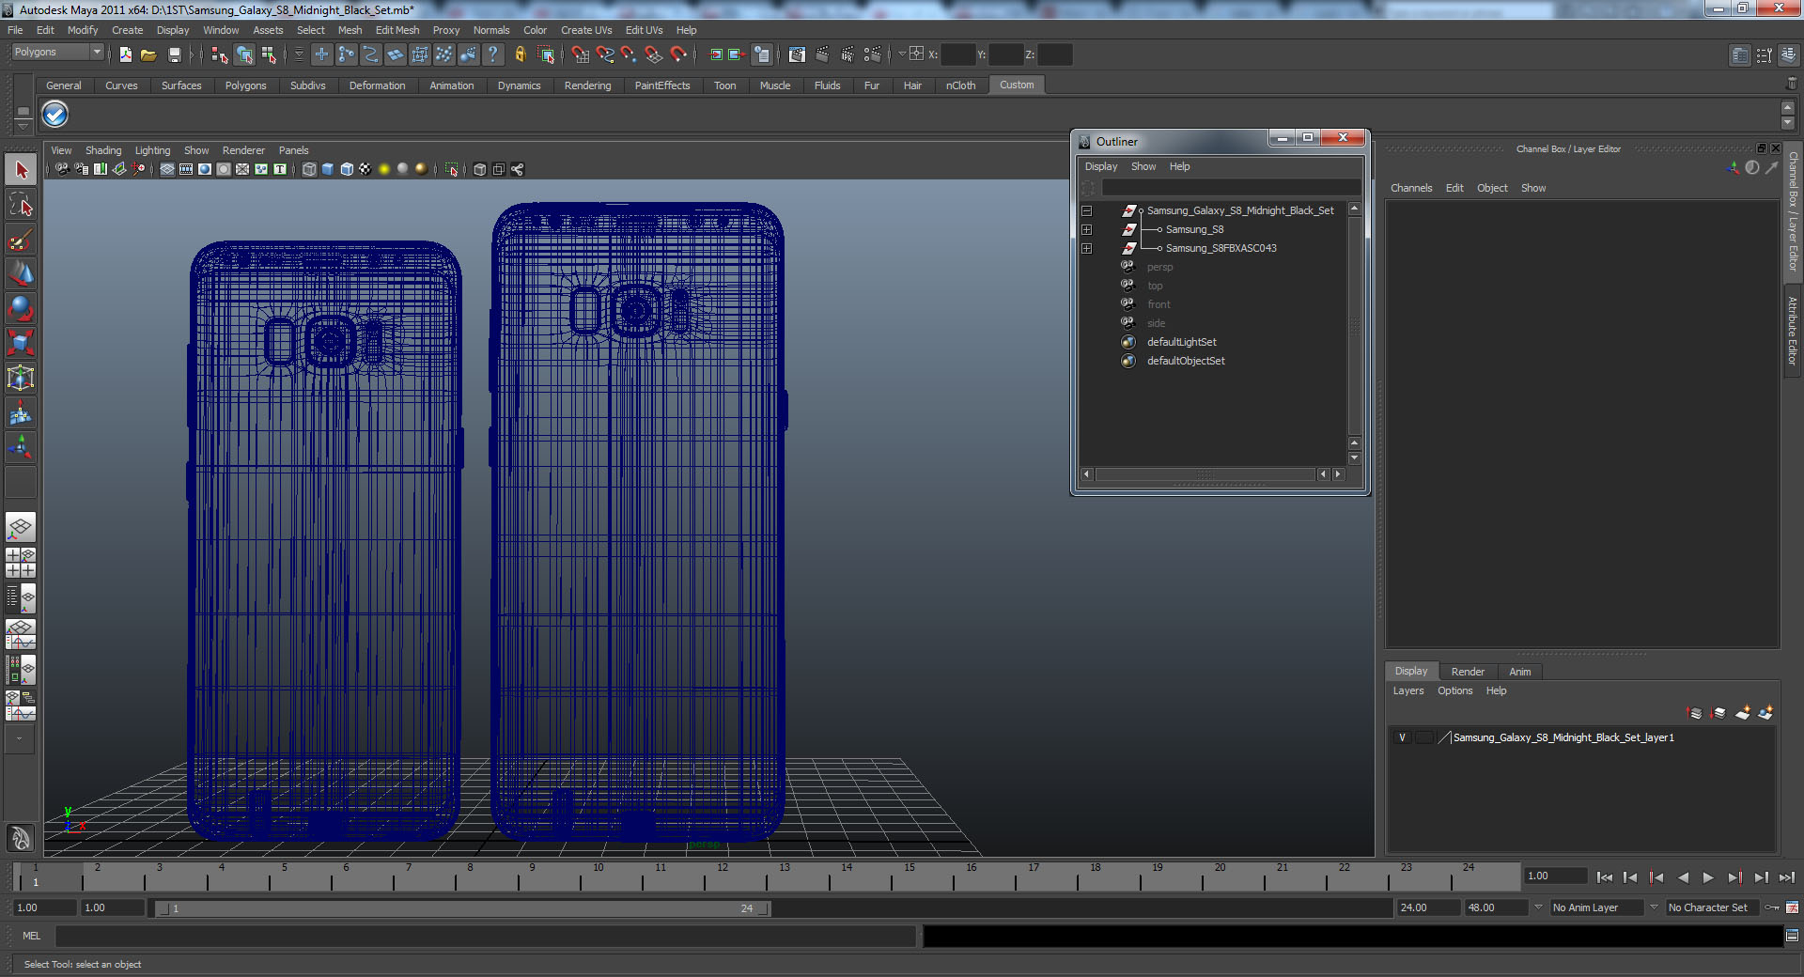
Task: Toggle smooth shade all in viewport
Action: click(328, 169)
